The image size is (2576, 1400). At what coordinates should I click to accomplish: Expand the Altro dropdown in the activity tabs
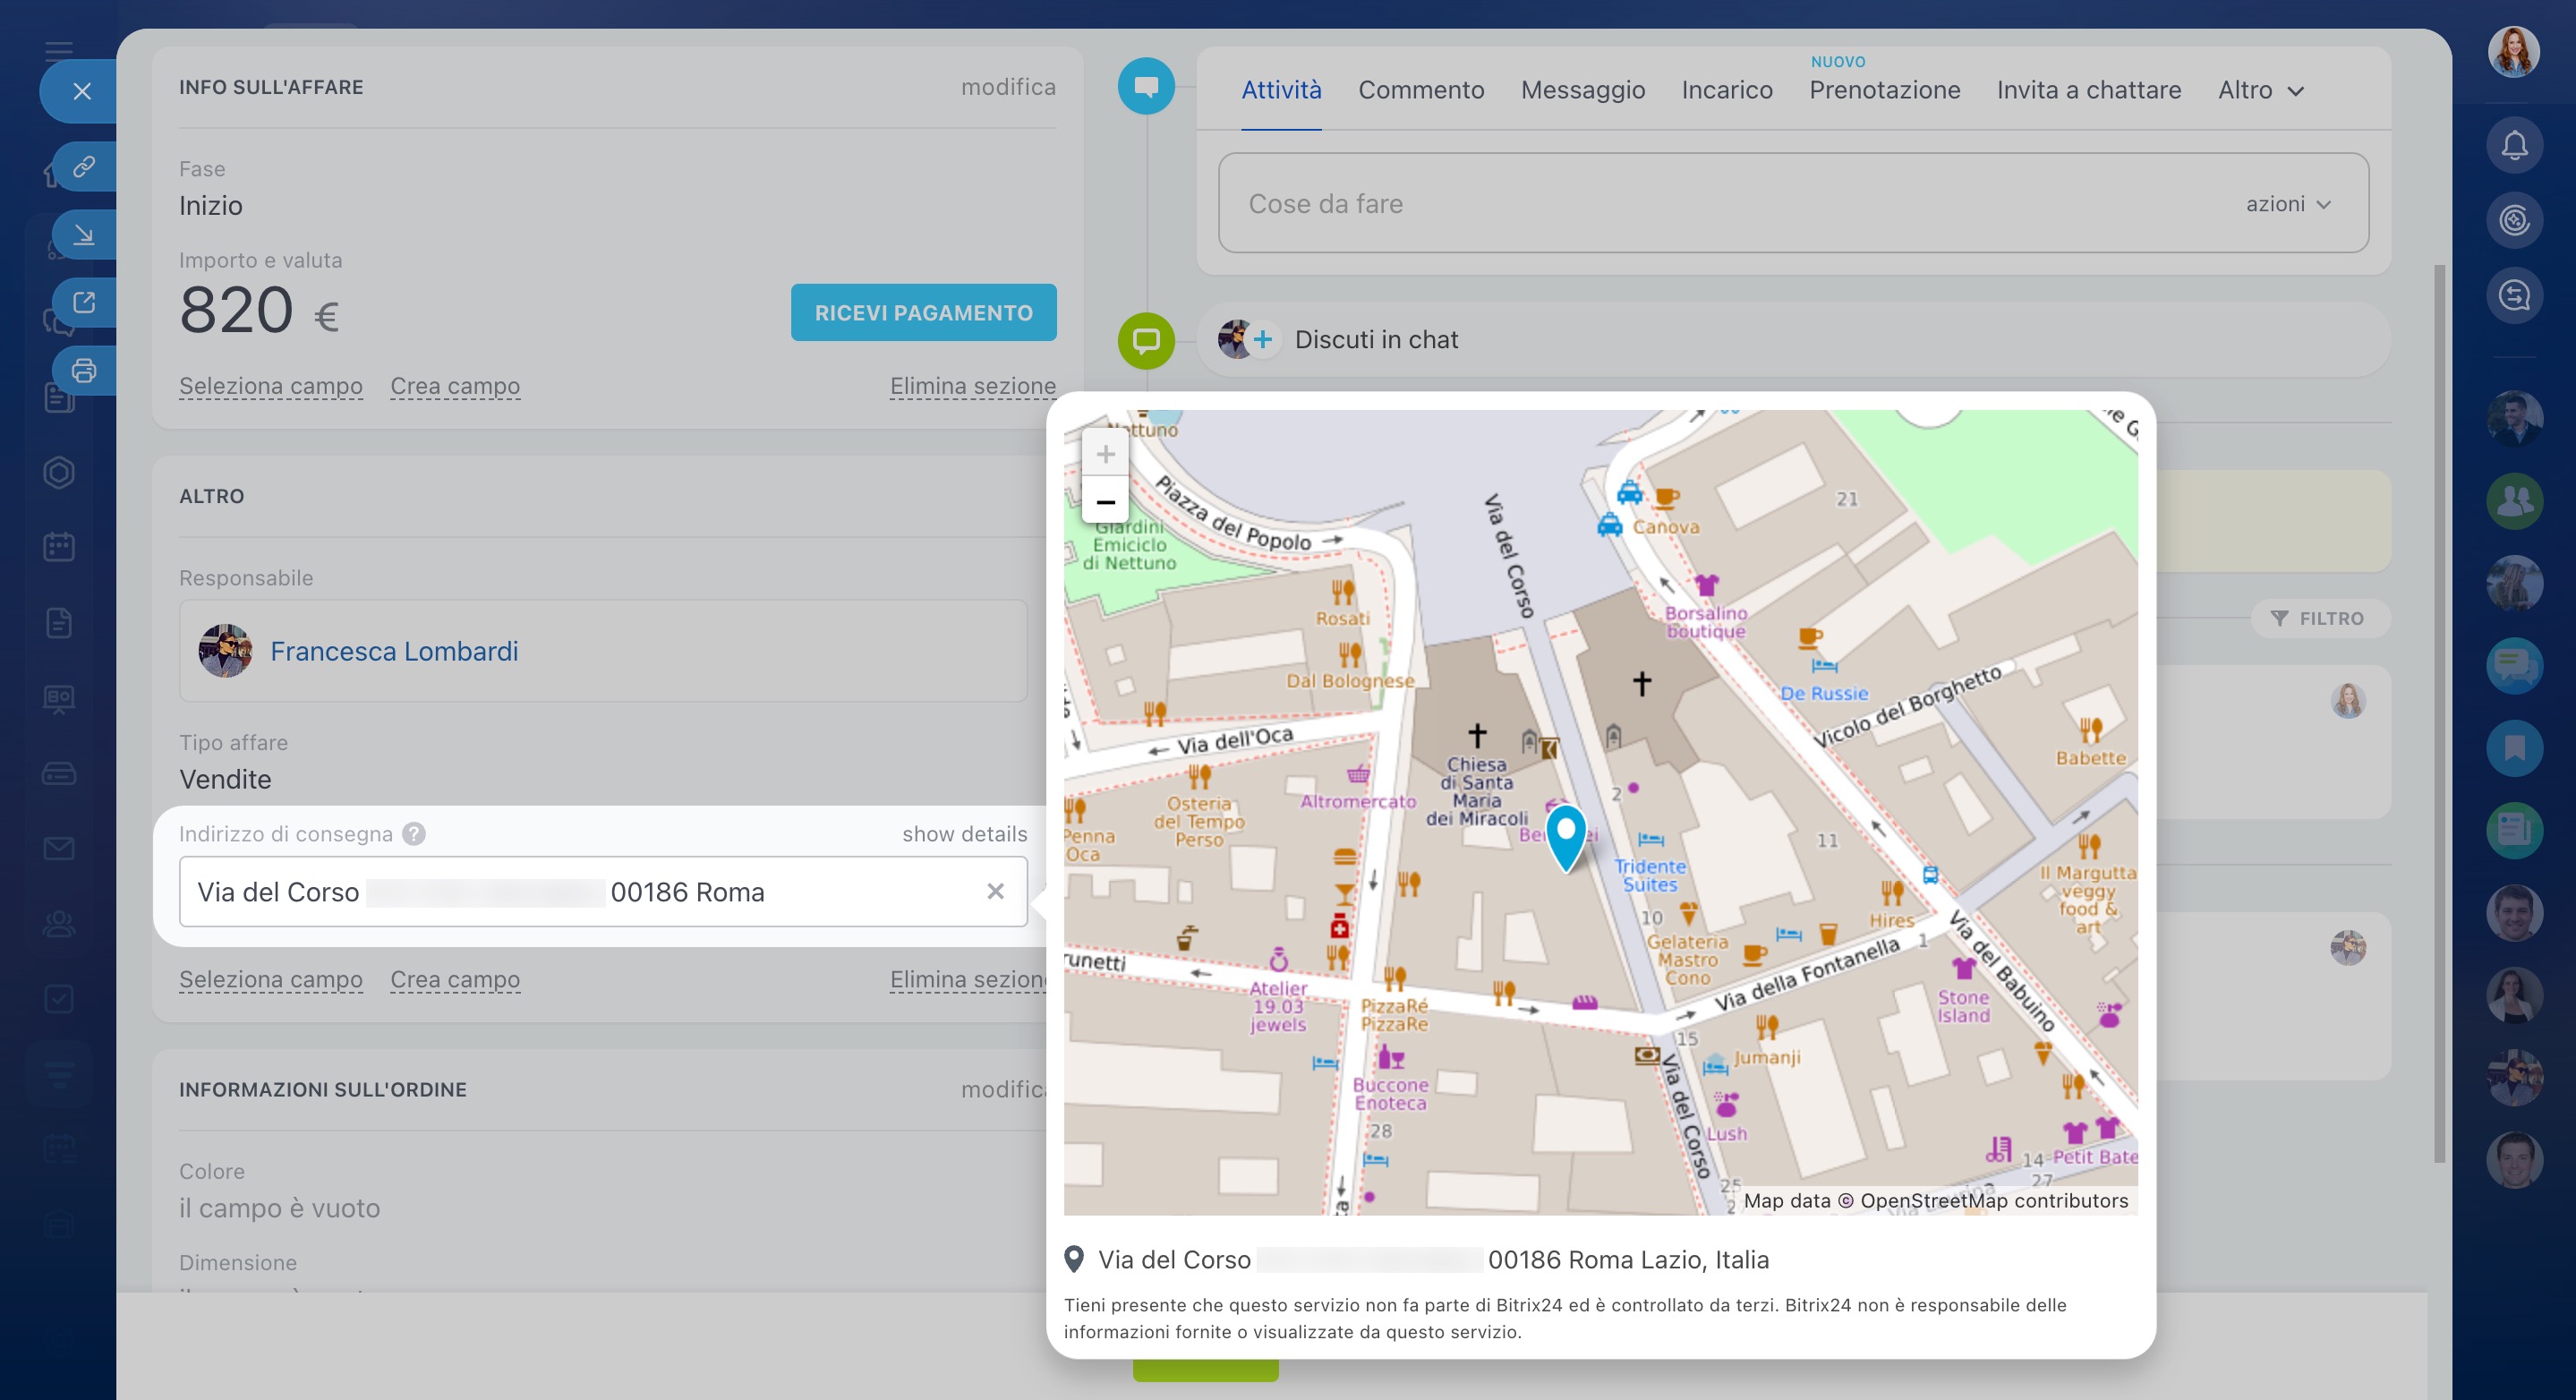pyautogui.click(x=2261, y=90)
